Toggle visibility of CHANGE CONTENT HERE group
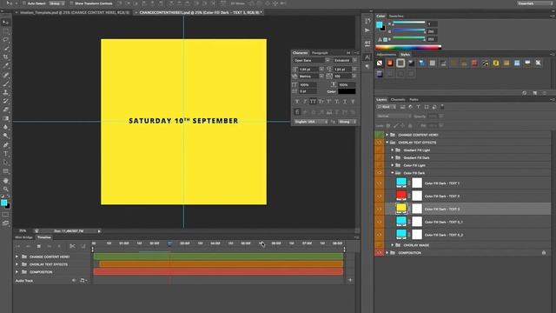Screen dimensions: 556x313 click(379, 135)
